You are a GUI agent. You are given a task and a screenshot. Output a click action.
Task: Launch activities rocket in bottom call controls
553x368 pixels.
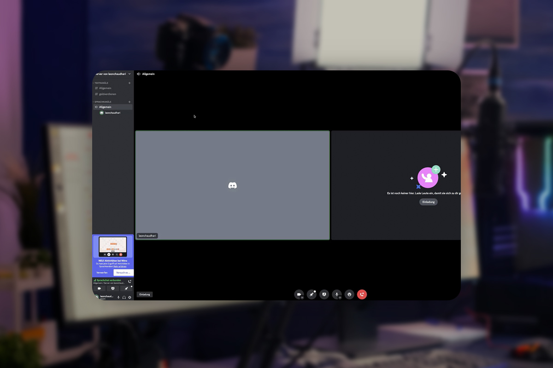tap(312, 294)
